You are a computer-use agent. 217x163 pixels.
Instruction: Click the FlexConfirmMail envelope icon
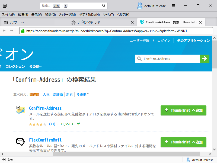[x=21, y=142]
